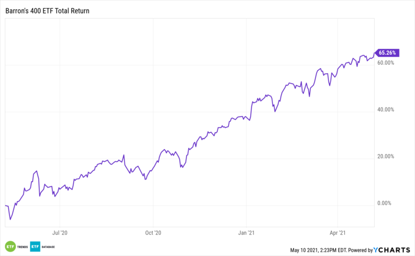Click the ETF Trends green logo
The height and width of the screenshot is (256, 415).
click(x=9, y=247)
